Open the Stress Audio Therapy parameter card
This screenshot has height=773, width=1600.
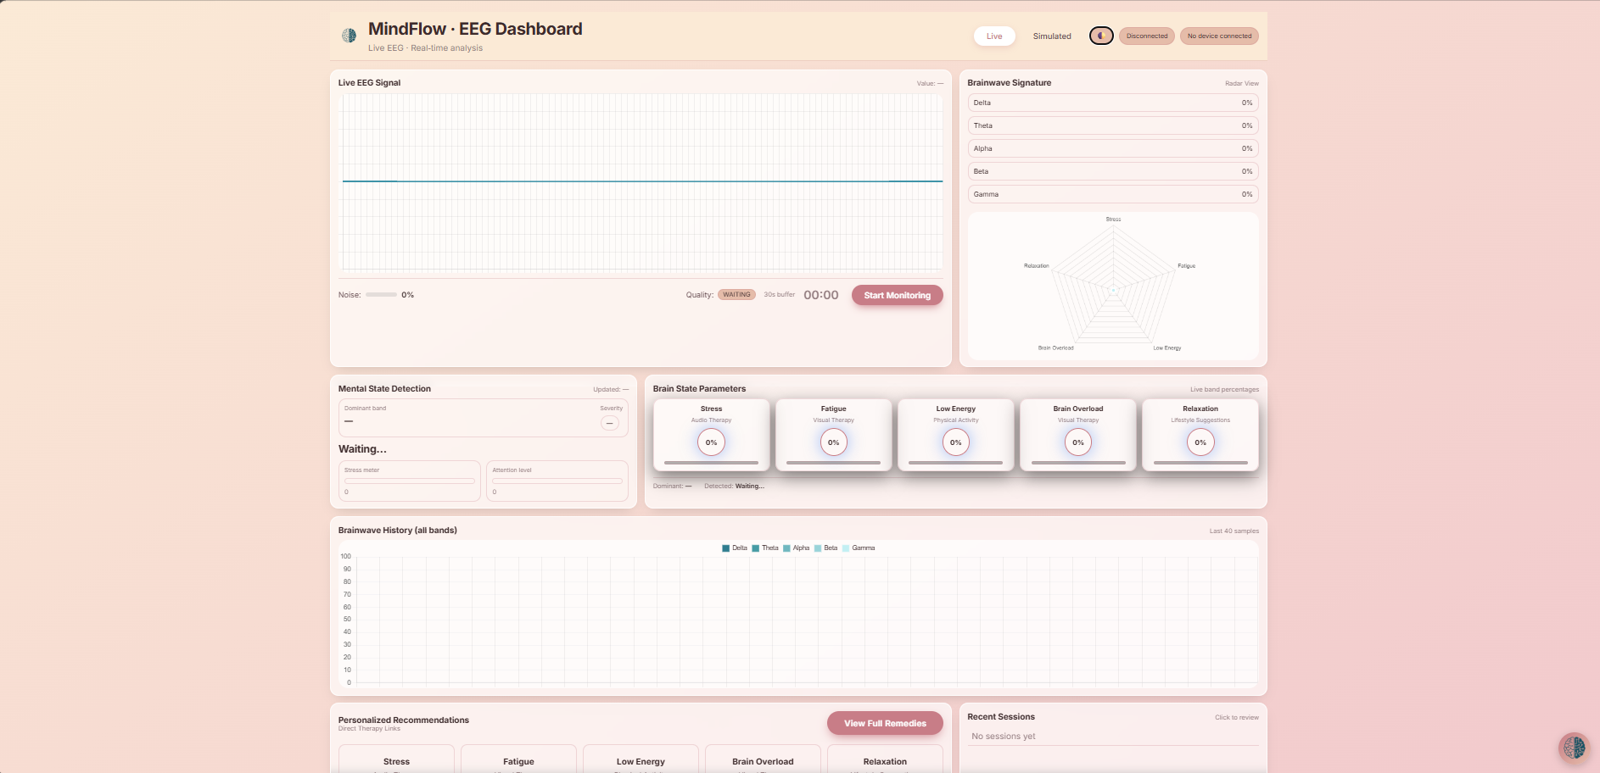711,435
